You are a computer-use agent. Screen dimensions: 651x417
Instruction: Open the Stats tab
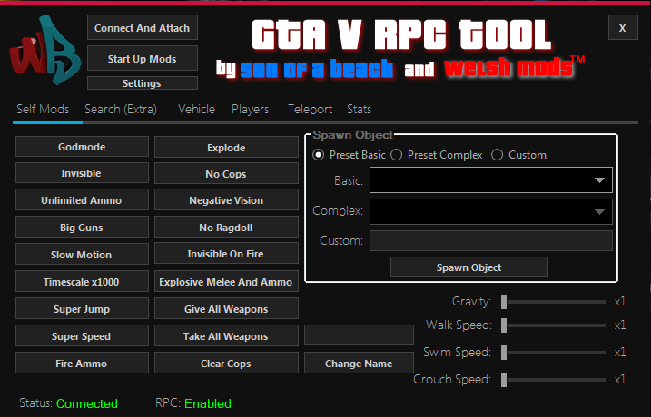(360, 109)
